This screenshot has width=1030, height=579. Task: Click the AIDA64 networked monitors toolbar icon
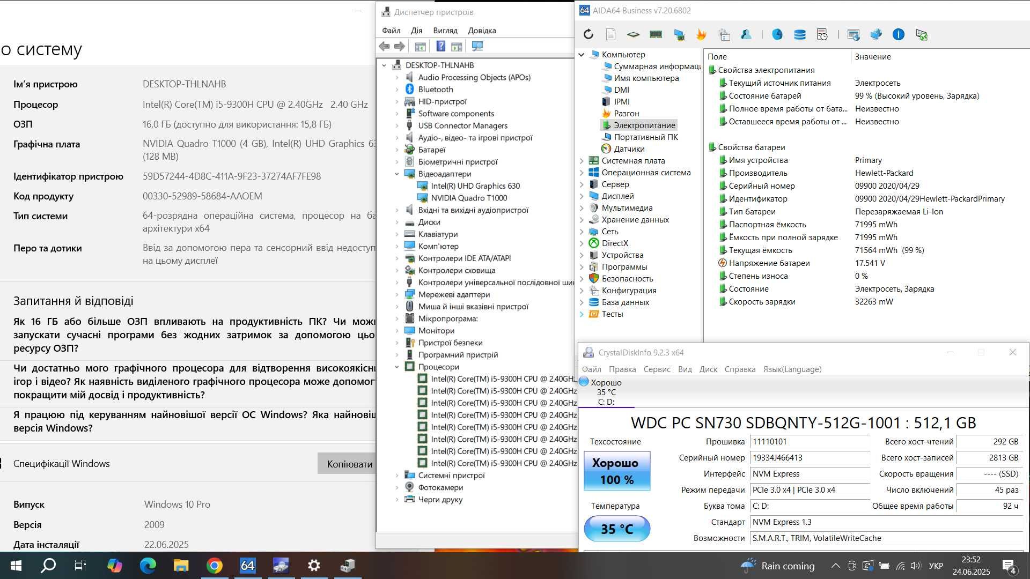point(876,35)
